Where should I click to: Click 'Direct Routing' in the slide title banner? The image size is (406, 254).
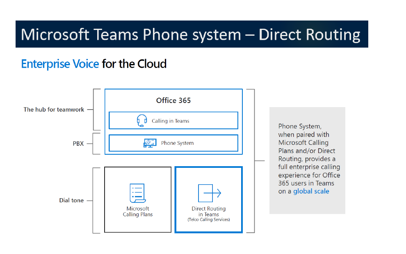click(310, 34)
